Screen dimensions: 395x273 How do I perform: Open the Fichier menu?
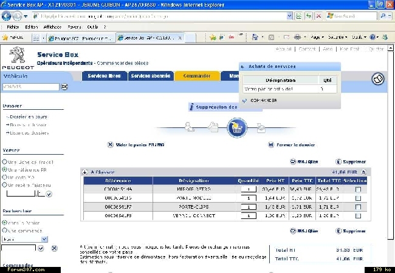pos(13,27)
